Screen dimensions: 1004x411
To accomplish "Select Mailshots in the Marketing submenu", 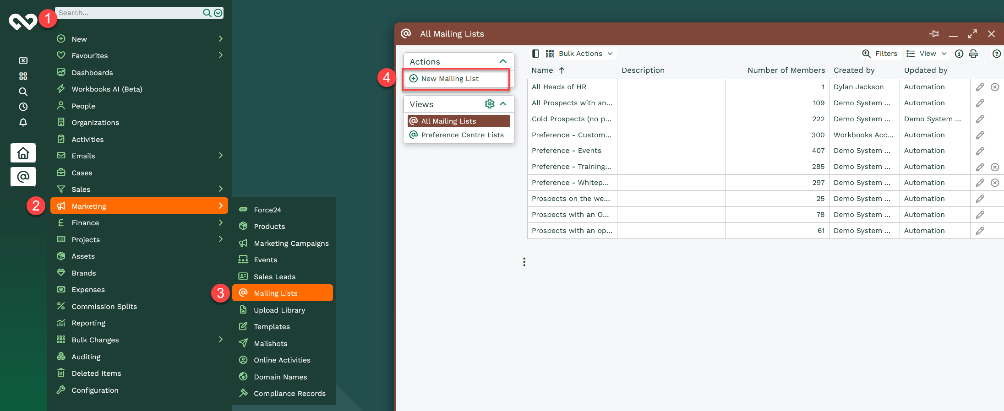I will pos(270,343).
